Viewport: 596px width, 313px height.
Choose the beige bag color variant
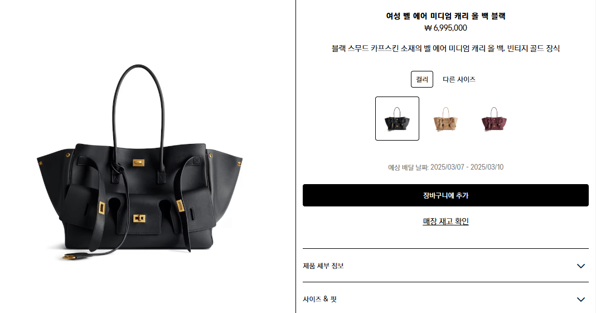click(x=445, y=119)
